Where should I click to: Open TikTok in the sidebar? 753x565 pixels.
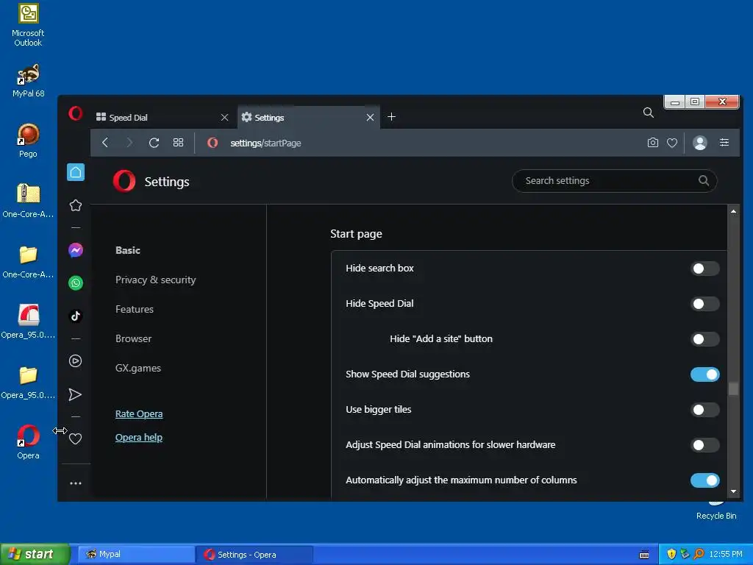tap(76, 316)
